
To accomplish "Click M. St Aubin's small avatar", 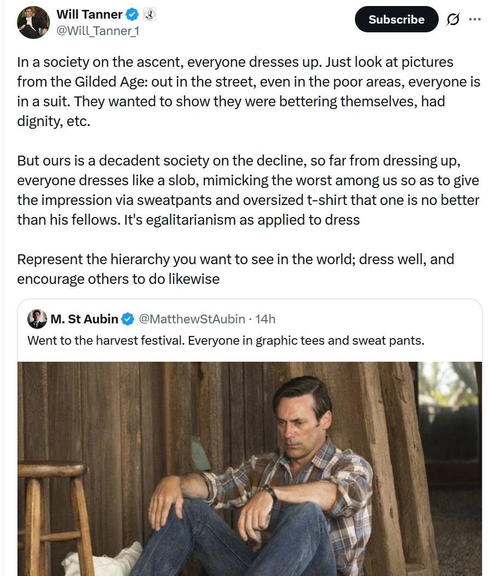I will pos(37,318).
